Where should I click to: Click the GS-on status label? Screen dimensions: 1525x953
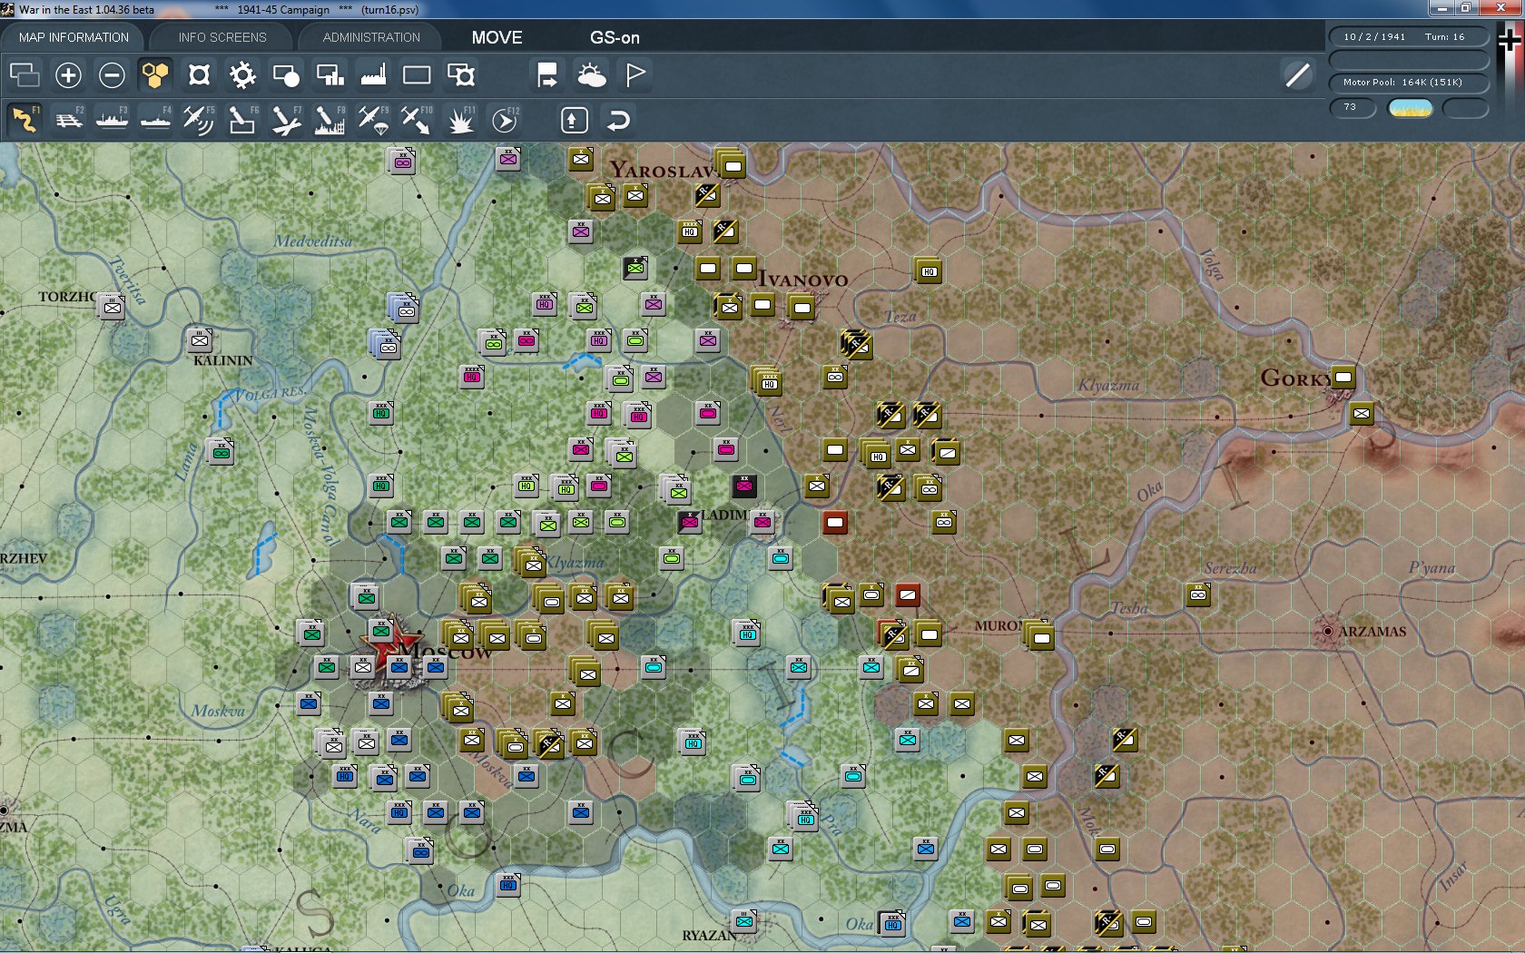point(615,37)
